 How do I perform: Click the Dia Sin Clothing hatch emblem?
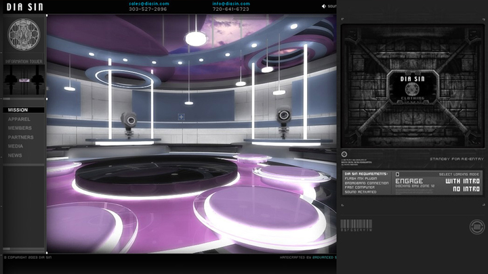click(412, 88)
